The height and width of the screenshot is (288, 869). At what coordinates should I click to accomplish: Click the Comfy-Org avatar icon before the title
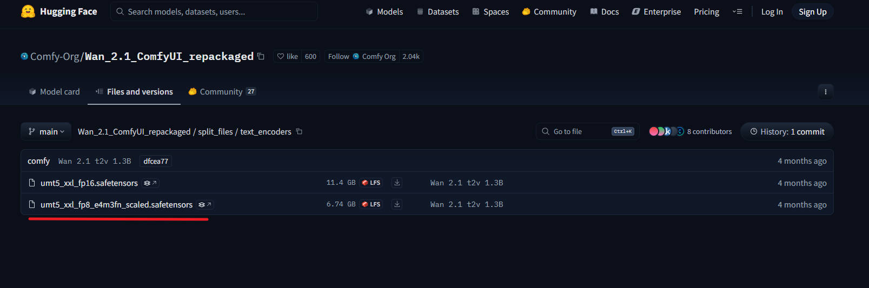24,56
